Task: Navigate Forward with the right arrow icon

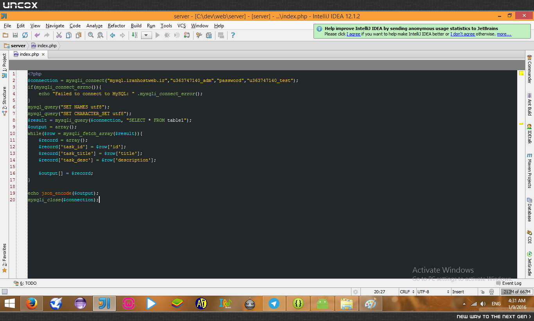Action: tap(122, 35)
